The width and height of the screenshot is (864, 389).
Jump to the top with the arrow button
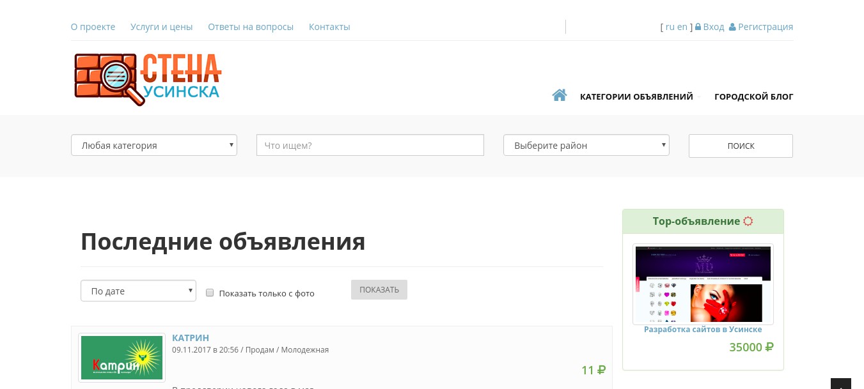(841, 384)
